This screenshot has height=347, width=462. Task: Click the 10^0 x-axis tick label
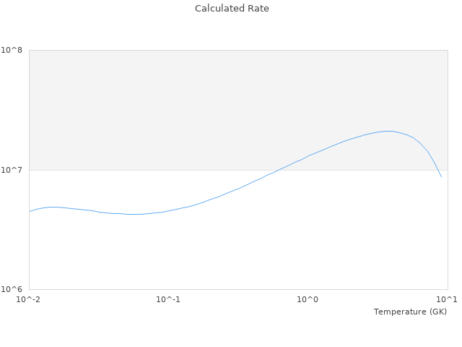click(308, 299)
